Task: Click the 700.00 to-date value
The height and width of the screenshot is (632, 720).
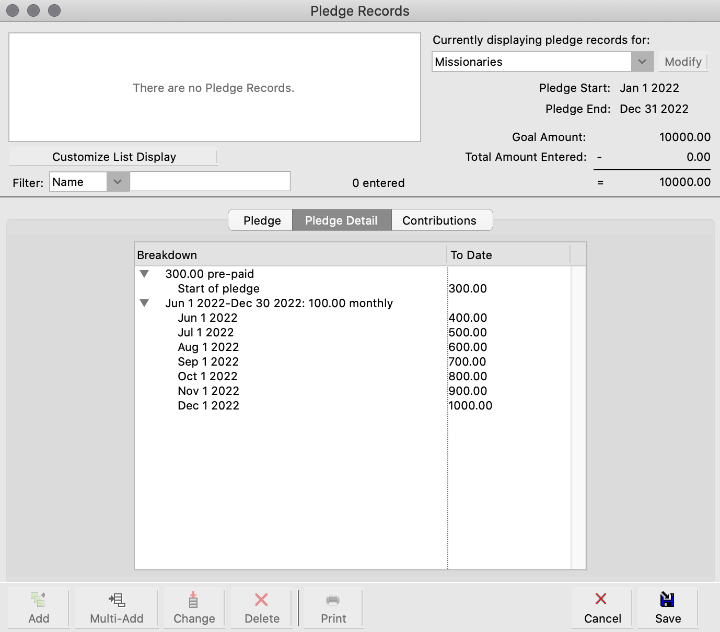Action: [468, 361]
